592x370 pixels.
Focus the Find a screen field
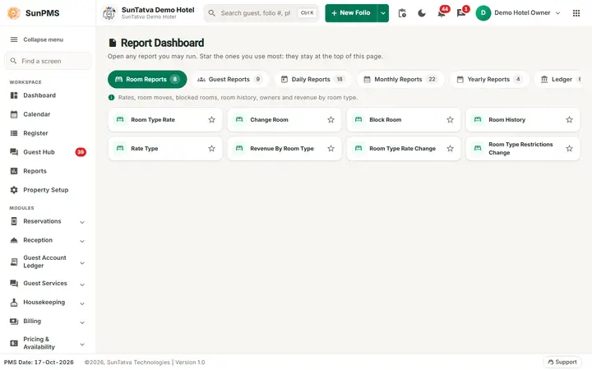48,61
